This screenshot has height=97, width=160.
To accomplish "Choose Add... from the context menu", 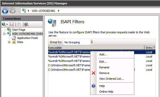I will [x=103, y=54].
